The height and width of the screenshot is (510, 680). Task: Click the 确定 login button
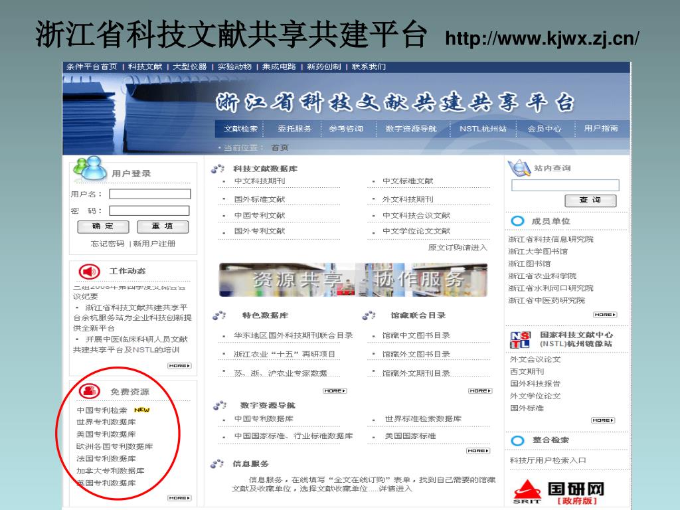coord(103,227)
